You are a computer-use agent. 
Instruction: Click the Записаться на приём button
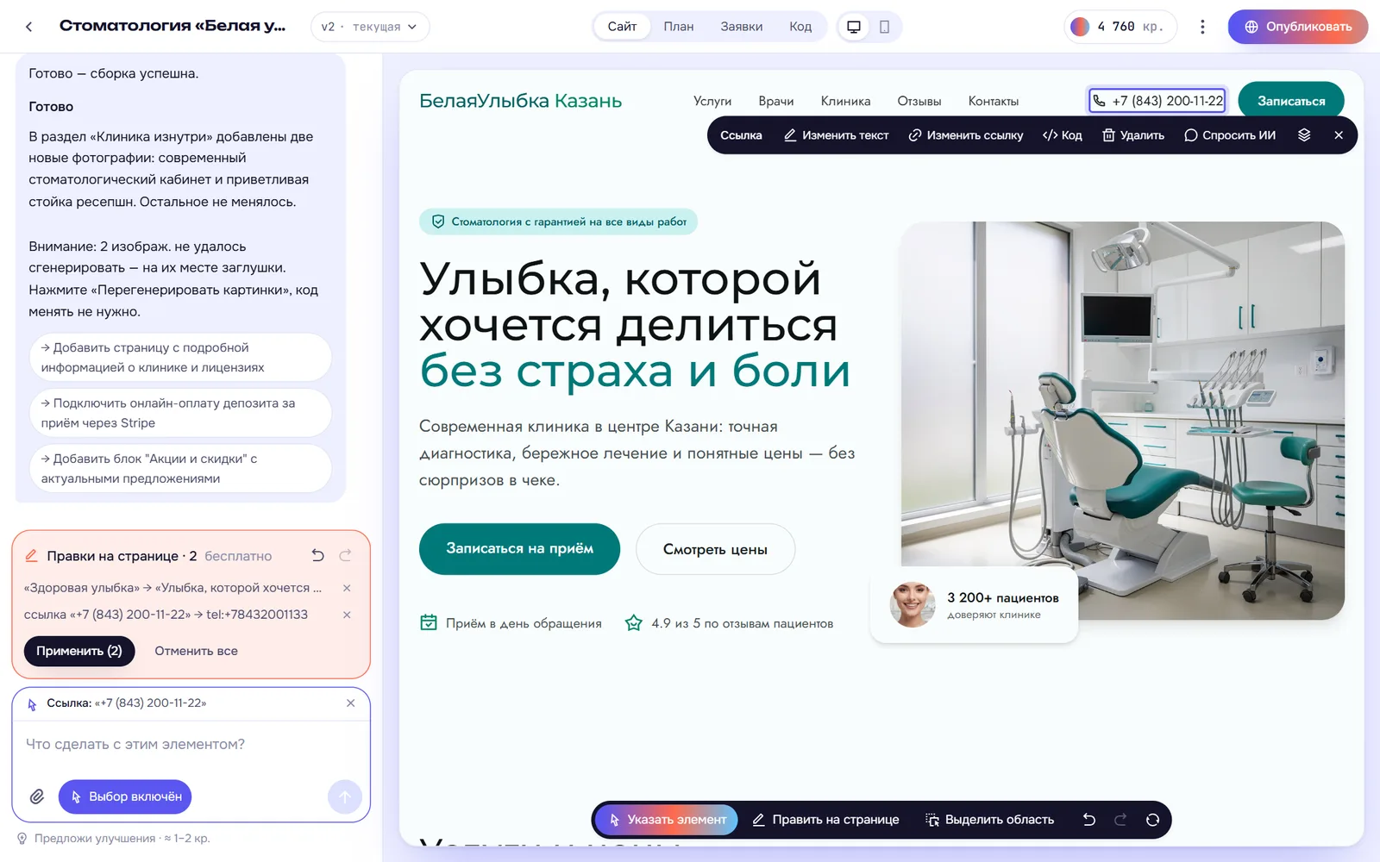pyautogui.click(x=519, y=549)
